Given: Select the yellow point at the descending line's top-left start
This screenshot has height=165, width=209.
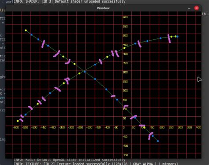Looking at the screenshot, I should click(x=26, y=30).
